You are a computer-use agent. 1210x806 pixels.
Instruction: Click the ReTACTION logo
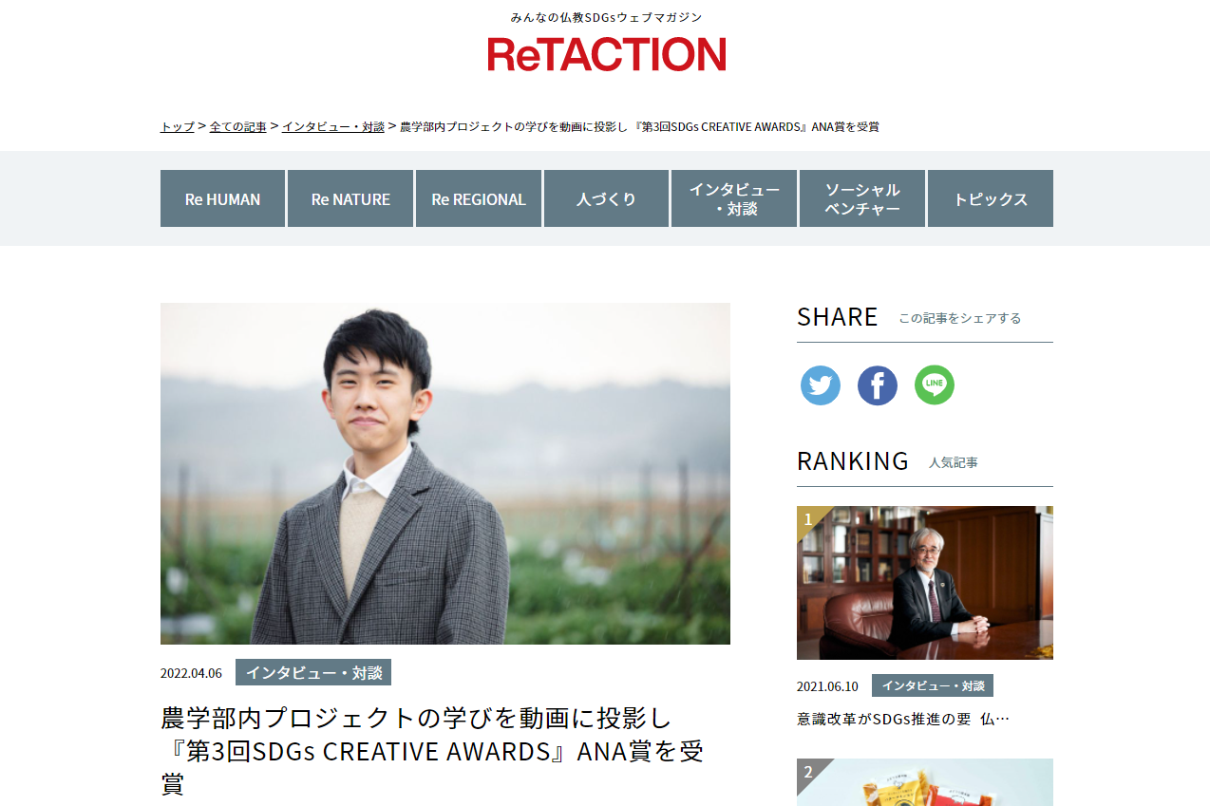coord(607,54)
